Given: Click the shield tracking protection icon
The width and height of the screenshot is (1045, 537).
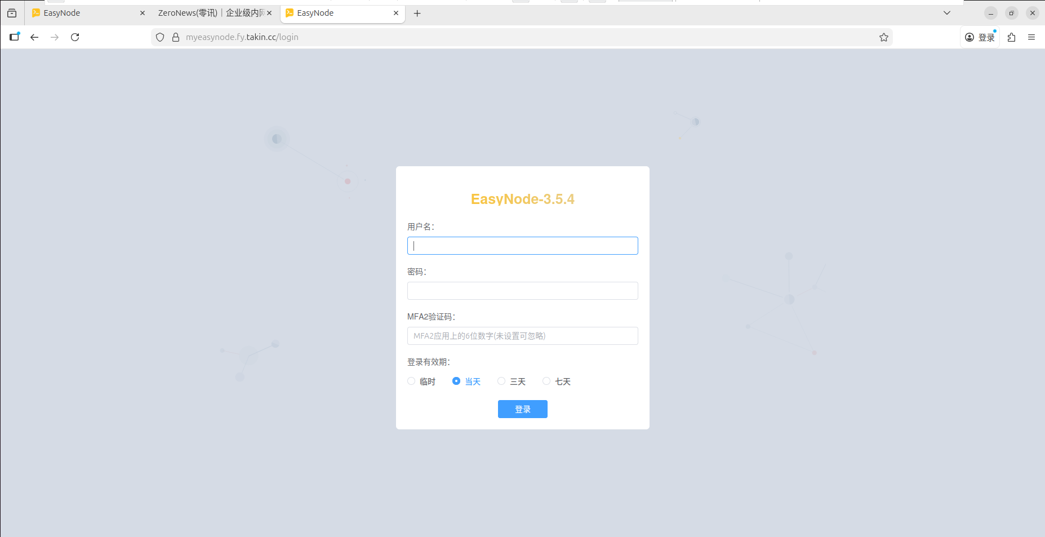Looking at the screenshot, I should pos(160,37).
